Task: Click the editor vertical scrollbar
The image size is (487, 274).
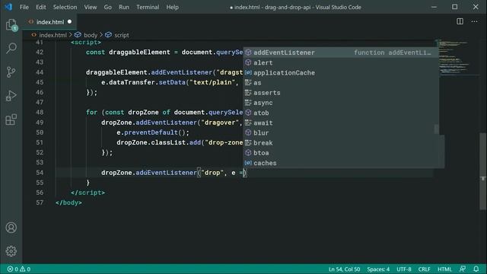Action: click(x=483, y=170)
